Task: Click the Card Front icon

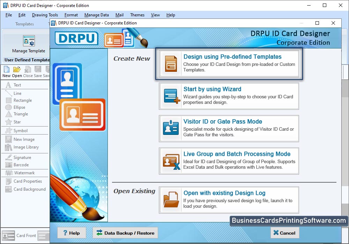Action: coord(8,236)
